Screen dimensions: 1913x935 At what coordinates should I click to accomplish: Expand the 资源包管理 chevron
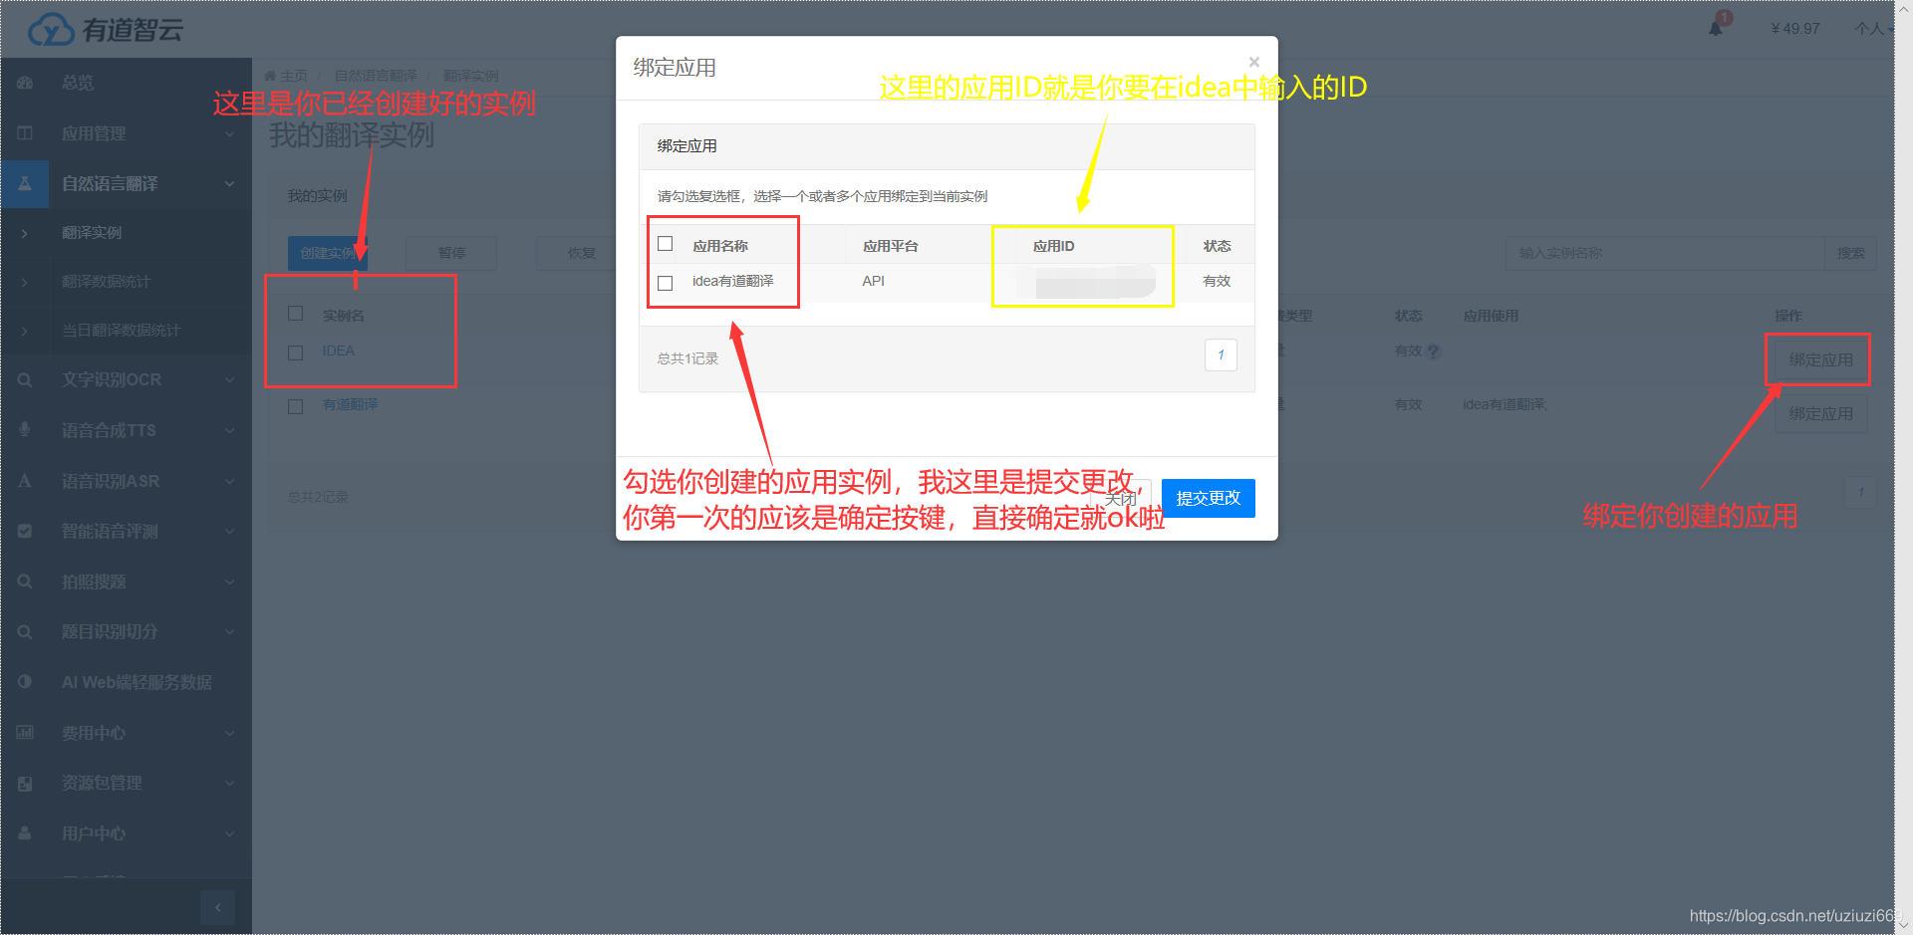230,783
